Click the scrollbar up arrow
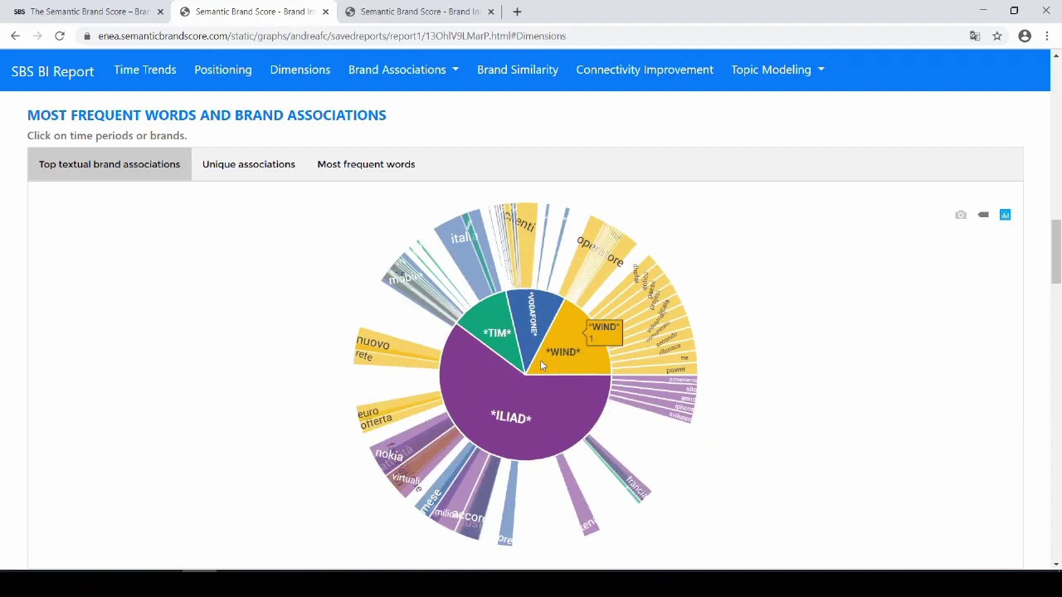Image resolution: width=1062 pixels, height=597 pixels. click(x=1056, y=56)
